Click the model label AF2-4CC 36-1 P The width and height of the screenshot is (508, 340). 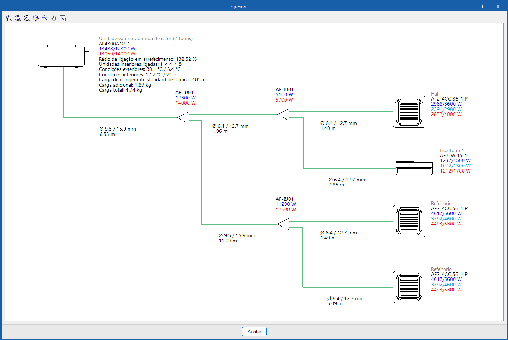pyautogui.click(x=449, y=99)
